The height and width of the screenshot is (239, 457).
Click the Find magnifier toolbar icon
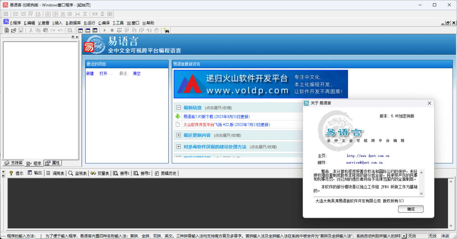point(70,30)
